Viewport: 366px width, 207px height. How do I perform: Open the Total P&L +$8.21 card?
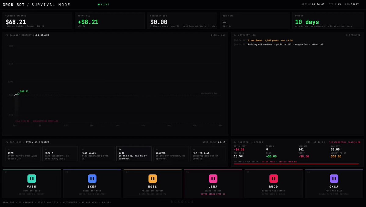coord(110,21)
